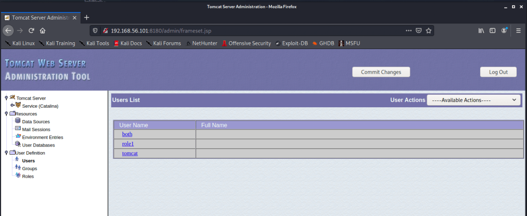
Task: Click the Environment Entries icon
Action: (18, 137)
